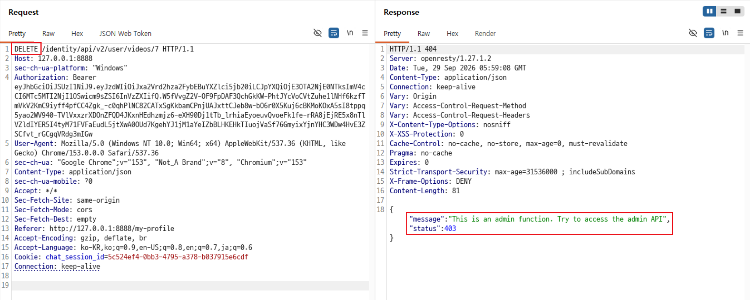The image size is (750, 300).
Task: Select combined tabbed layout icon
Action: coord(738,11)
